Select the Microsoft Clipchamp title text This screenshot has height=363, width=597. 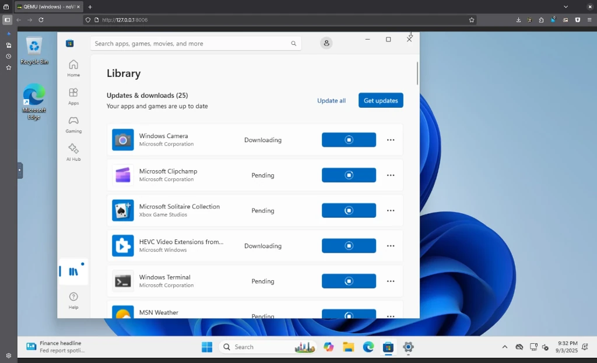168,171
